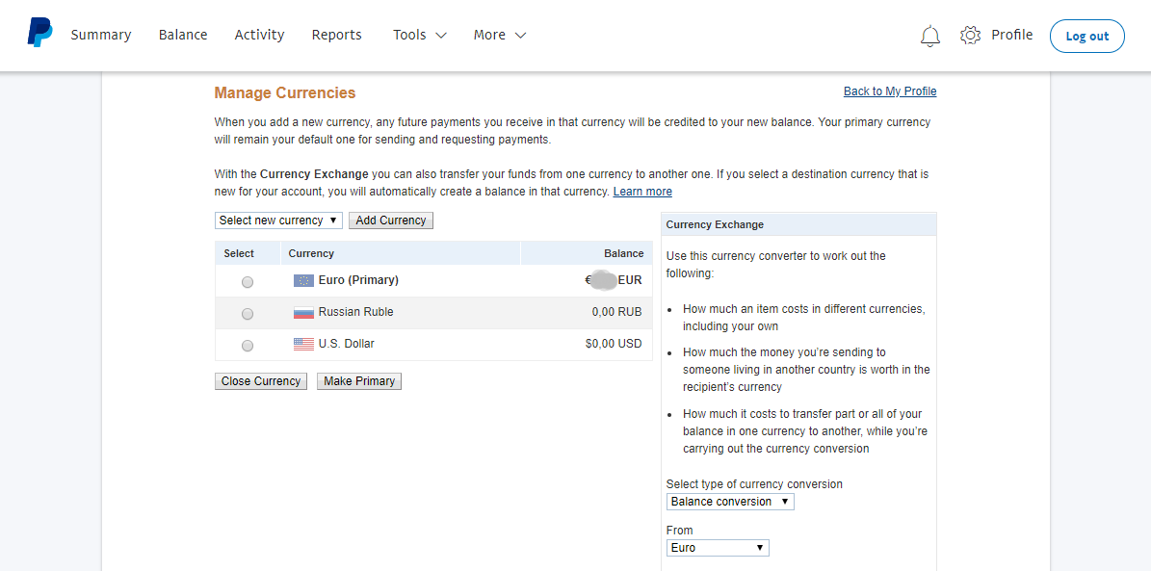Screen dimensions: 1151x571
Task: Click the Add Currency button
Action: point(391,221)
